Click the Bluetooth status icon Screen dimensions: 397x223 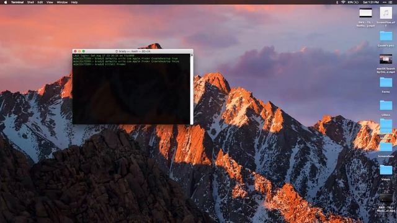tap(337, 2)
